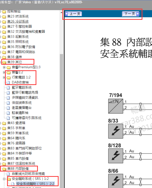Expand the 音響1:2 node
The width and height of the screenshot is (152, 188).
pos(4,72)
